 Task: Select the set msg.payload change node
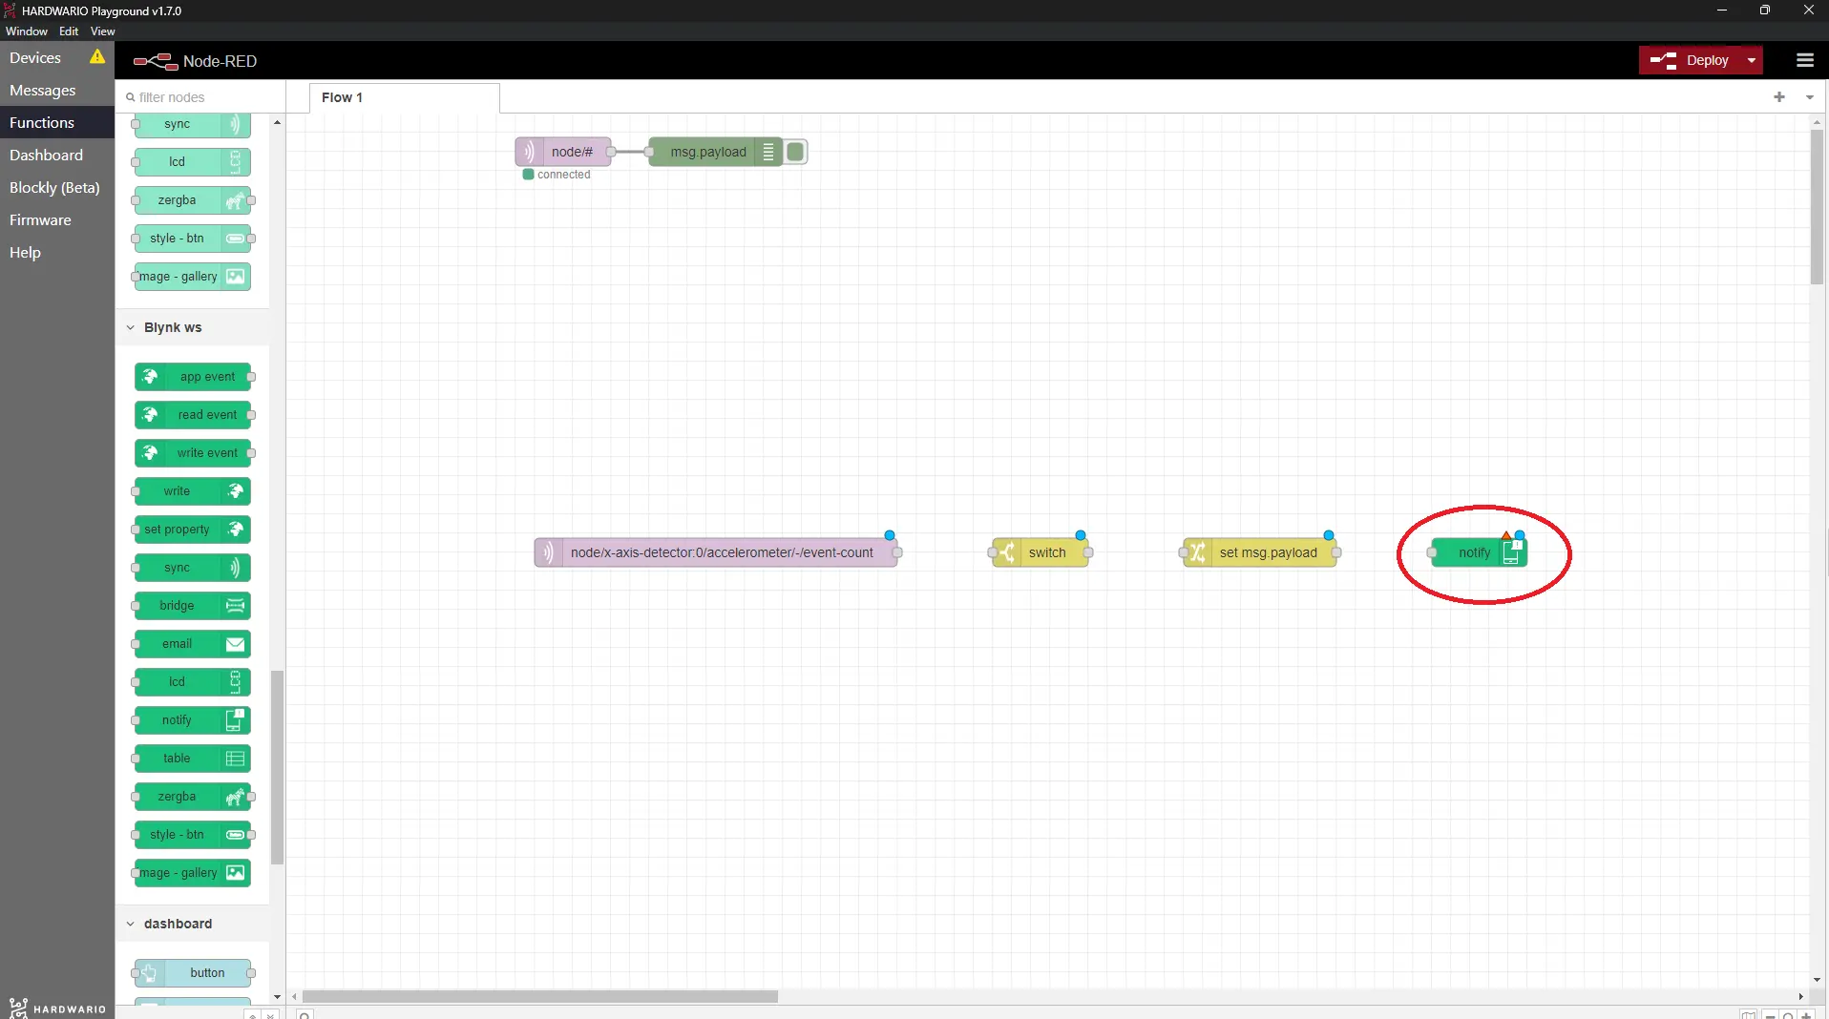click(1260, 552)
